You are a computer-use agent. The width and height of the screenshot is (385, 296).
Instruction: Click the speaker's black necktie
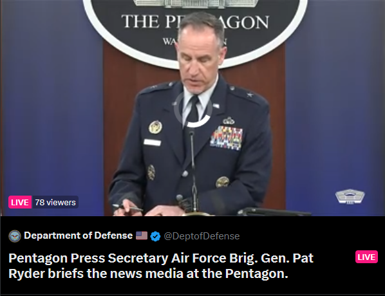(192, 112)
